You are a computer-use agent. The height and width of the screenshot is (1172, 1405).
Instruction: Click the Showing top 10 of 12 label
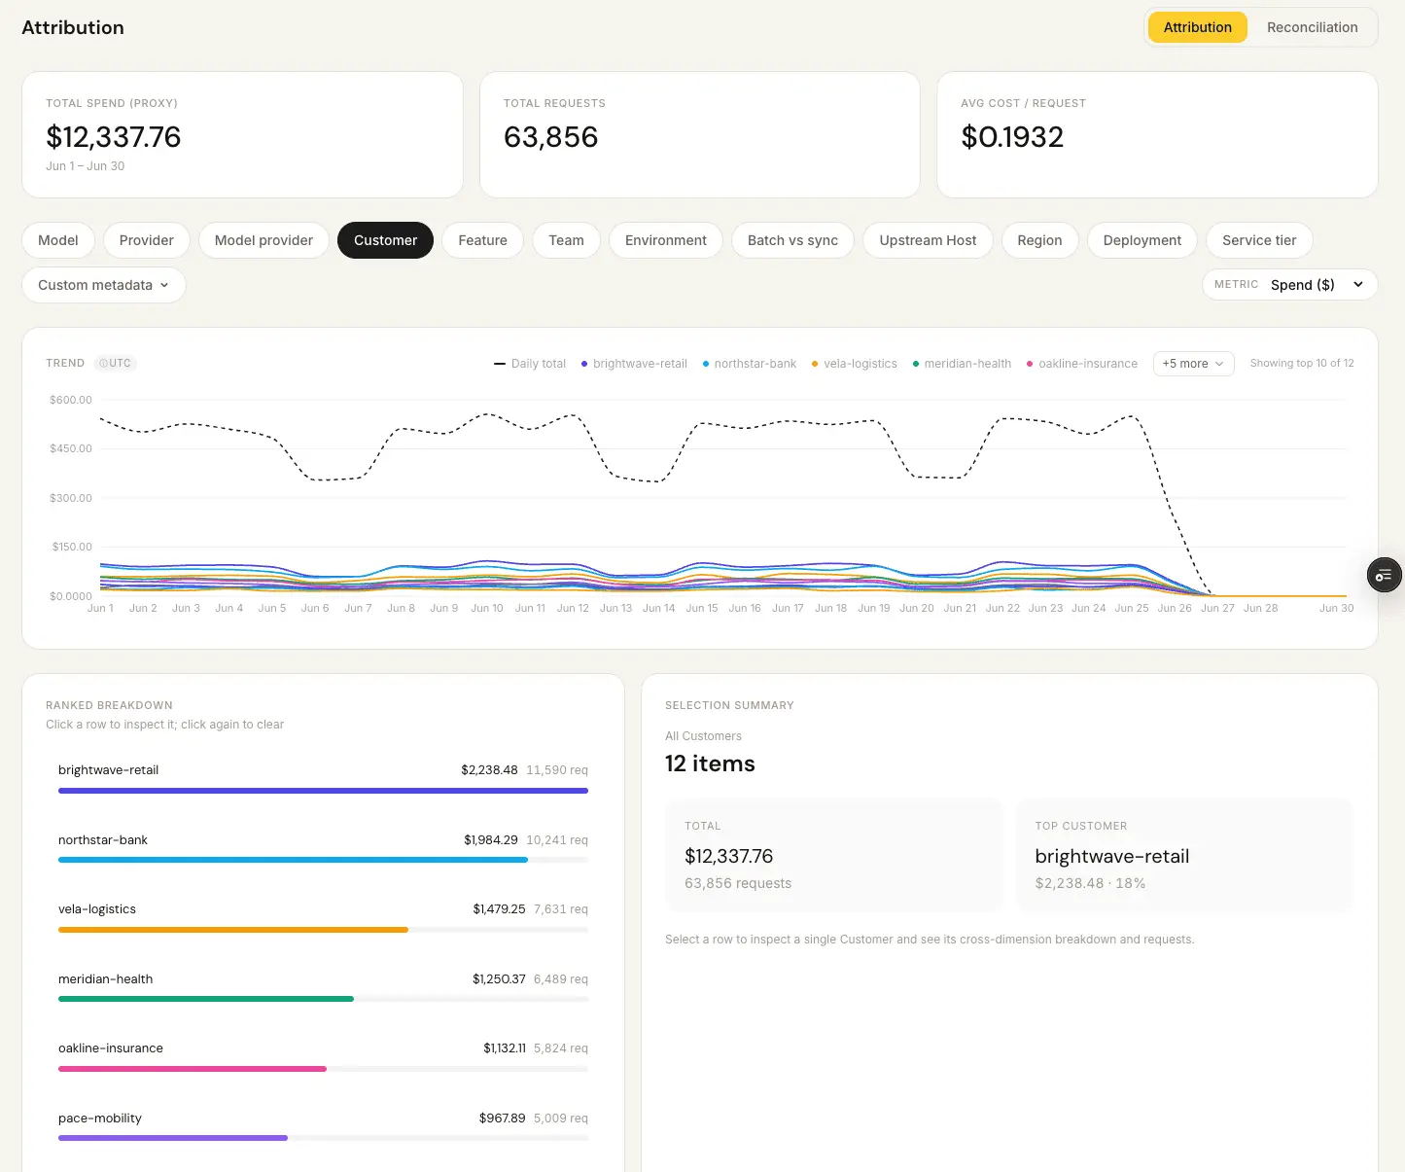1302,364
